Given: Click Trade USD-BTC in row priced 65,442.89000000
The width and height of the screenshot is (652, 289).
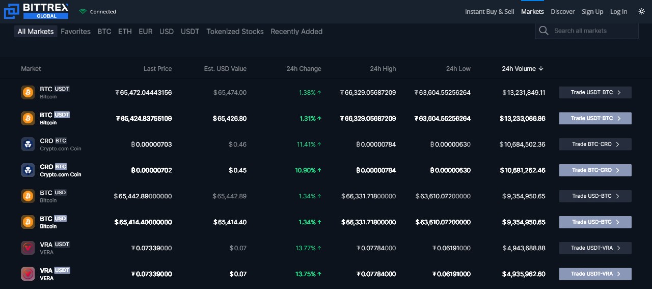Looking at the screenshot, I should [x=595, y=196].
